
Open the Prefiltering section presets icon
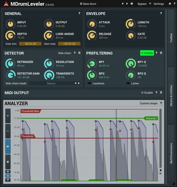tap(161, 53)
